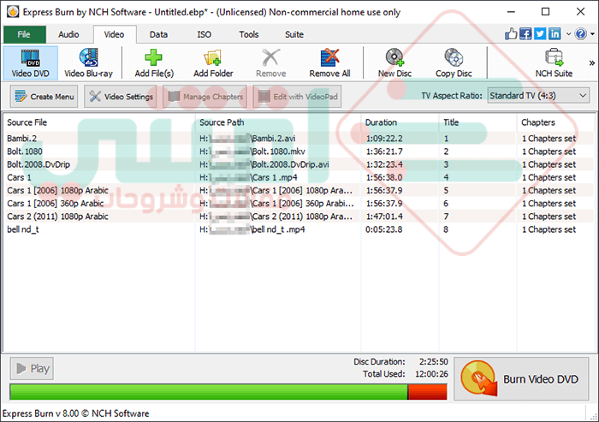Add a folder using Add Folder
Viewport: 599px width, 422px height.
click(x=213, y=63)
